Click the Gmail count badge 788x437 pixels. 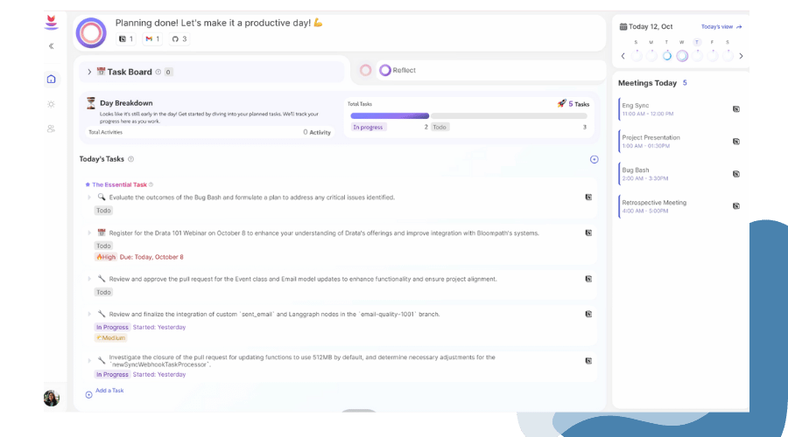[x=151, y=39]
